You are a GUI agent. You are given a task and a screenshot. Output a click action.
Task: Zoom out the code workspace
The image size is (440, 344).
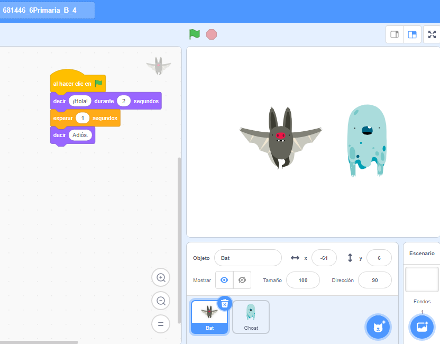click(161, 301)
